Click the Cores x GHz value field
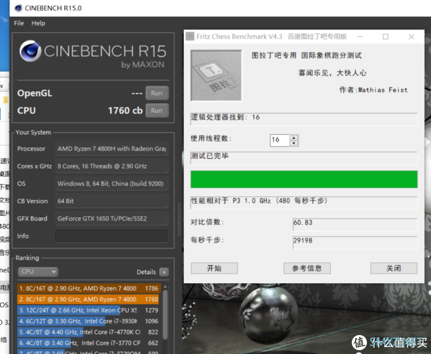 coord(112,166)
